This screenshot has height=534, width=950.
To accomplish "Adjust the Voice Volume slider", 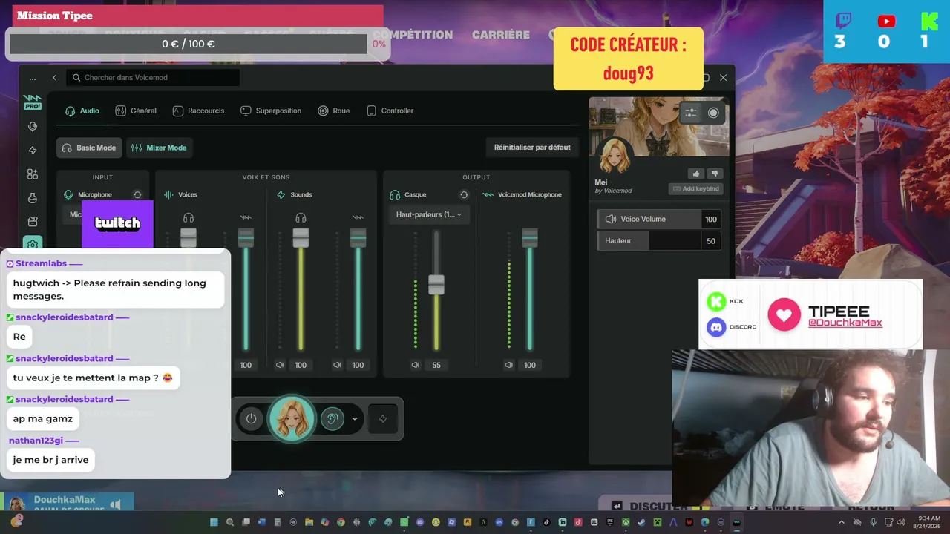I will 649,219.
